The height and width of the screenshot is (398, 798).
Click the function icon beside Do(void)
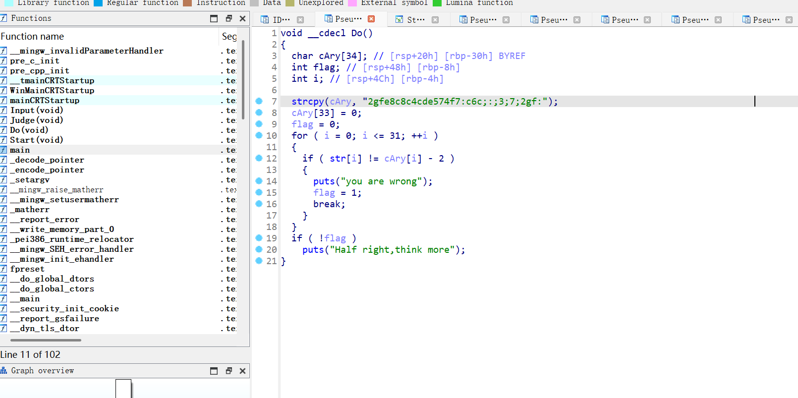pyautogui.click(x=3, y=130)
